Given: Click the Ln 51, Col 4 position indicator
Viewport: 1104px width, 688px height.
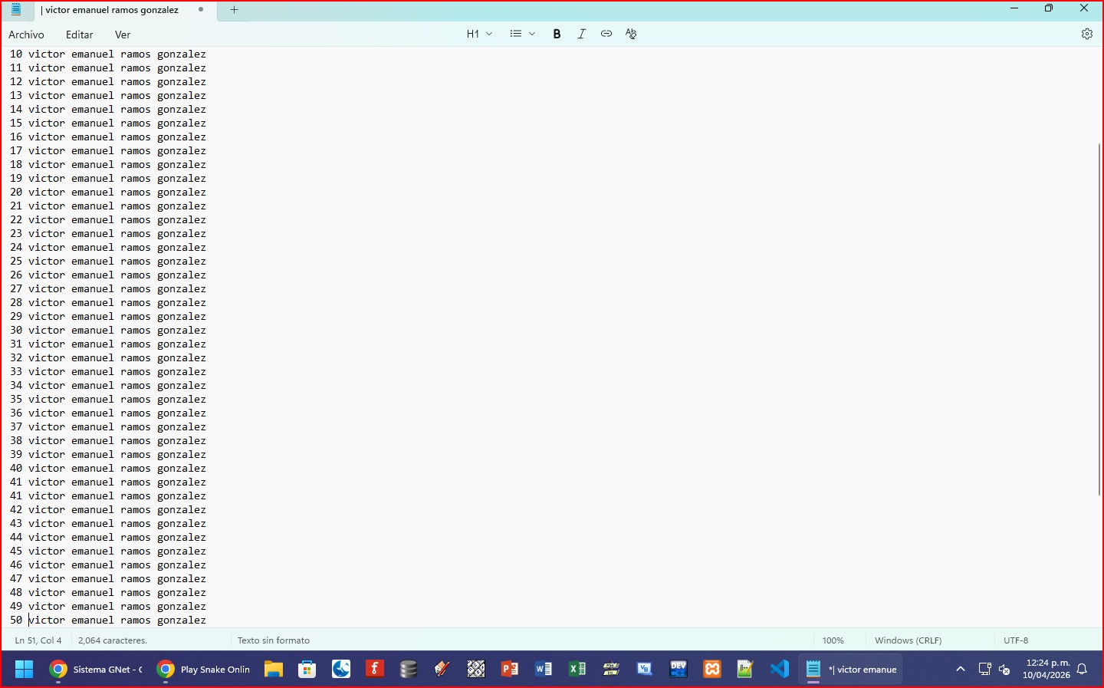Looking at the screenshot, I should tap(38, 640).
